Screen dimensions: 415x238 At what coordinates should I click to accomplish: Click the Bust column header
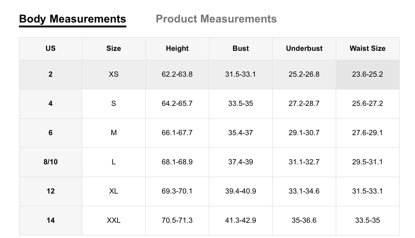240,48
